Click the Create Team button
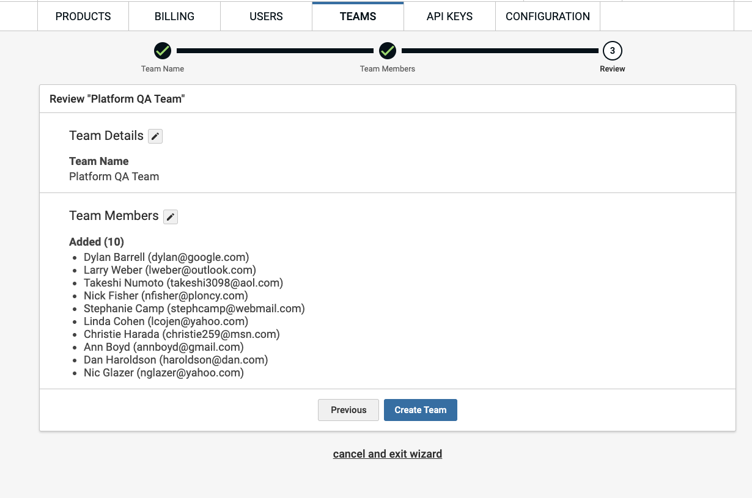Screen dimensions: 752x498 pos(420,410)
